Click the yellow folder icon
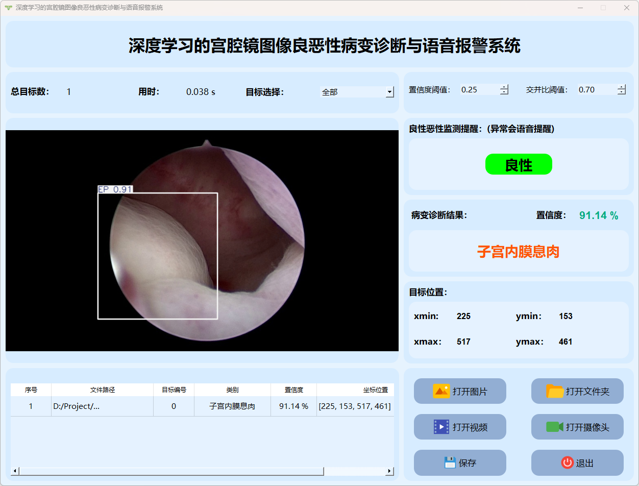This screenshot has width=639, height=486. 555,391
